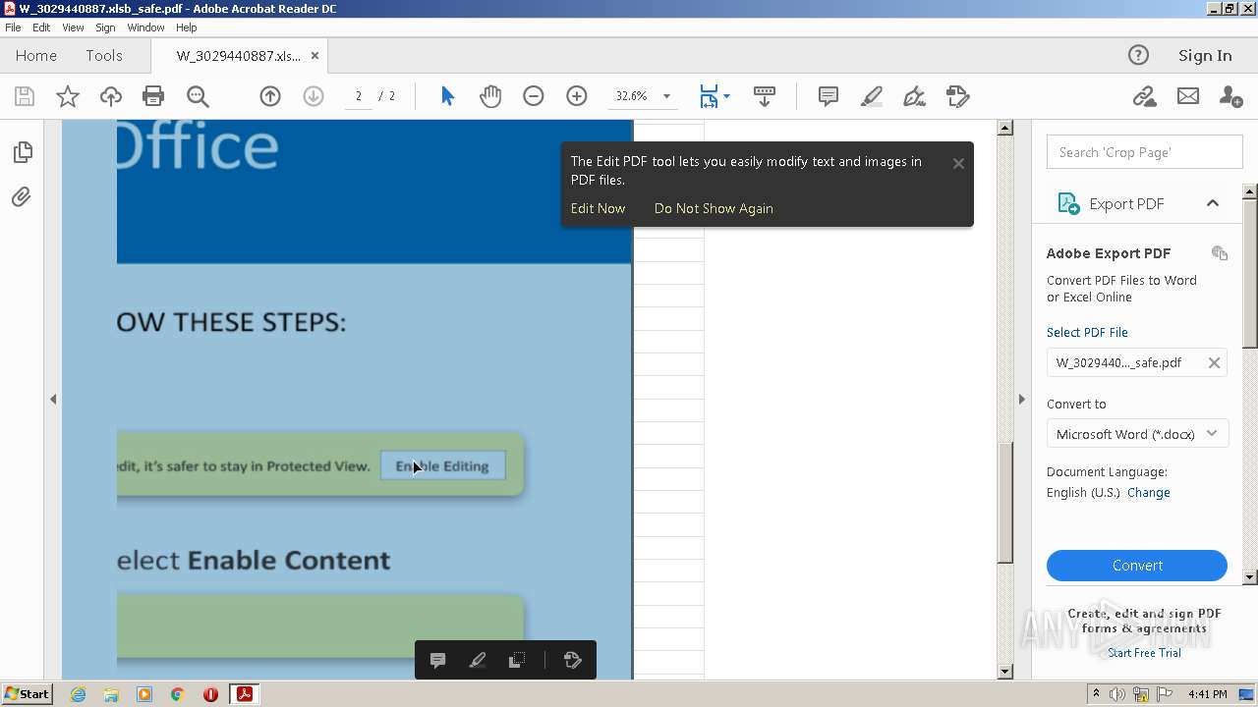Remove the selected PDF file
1258x707 pixels.
(1214, 362)
